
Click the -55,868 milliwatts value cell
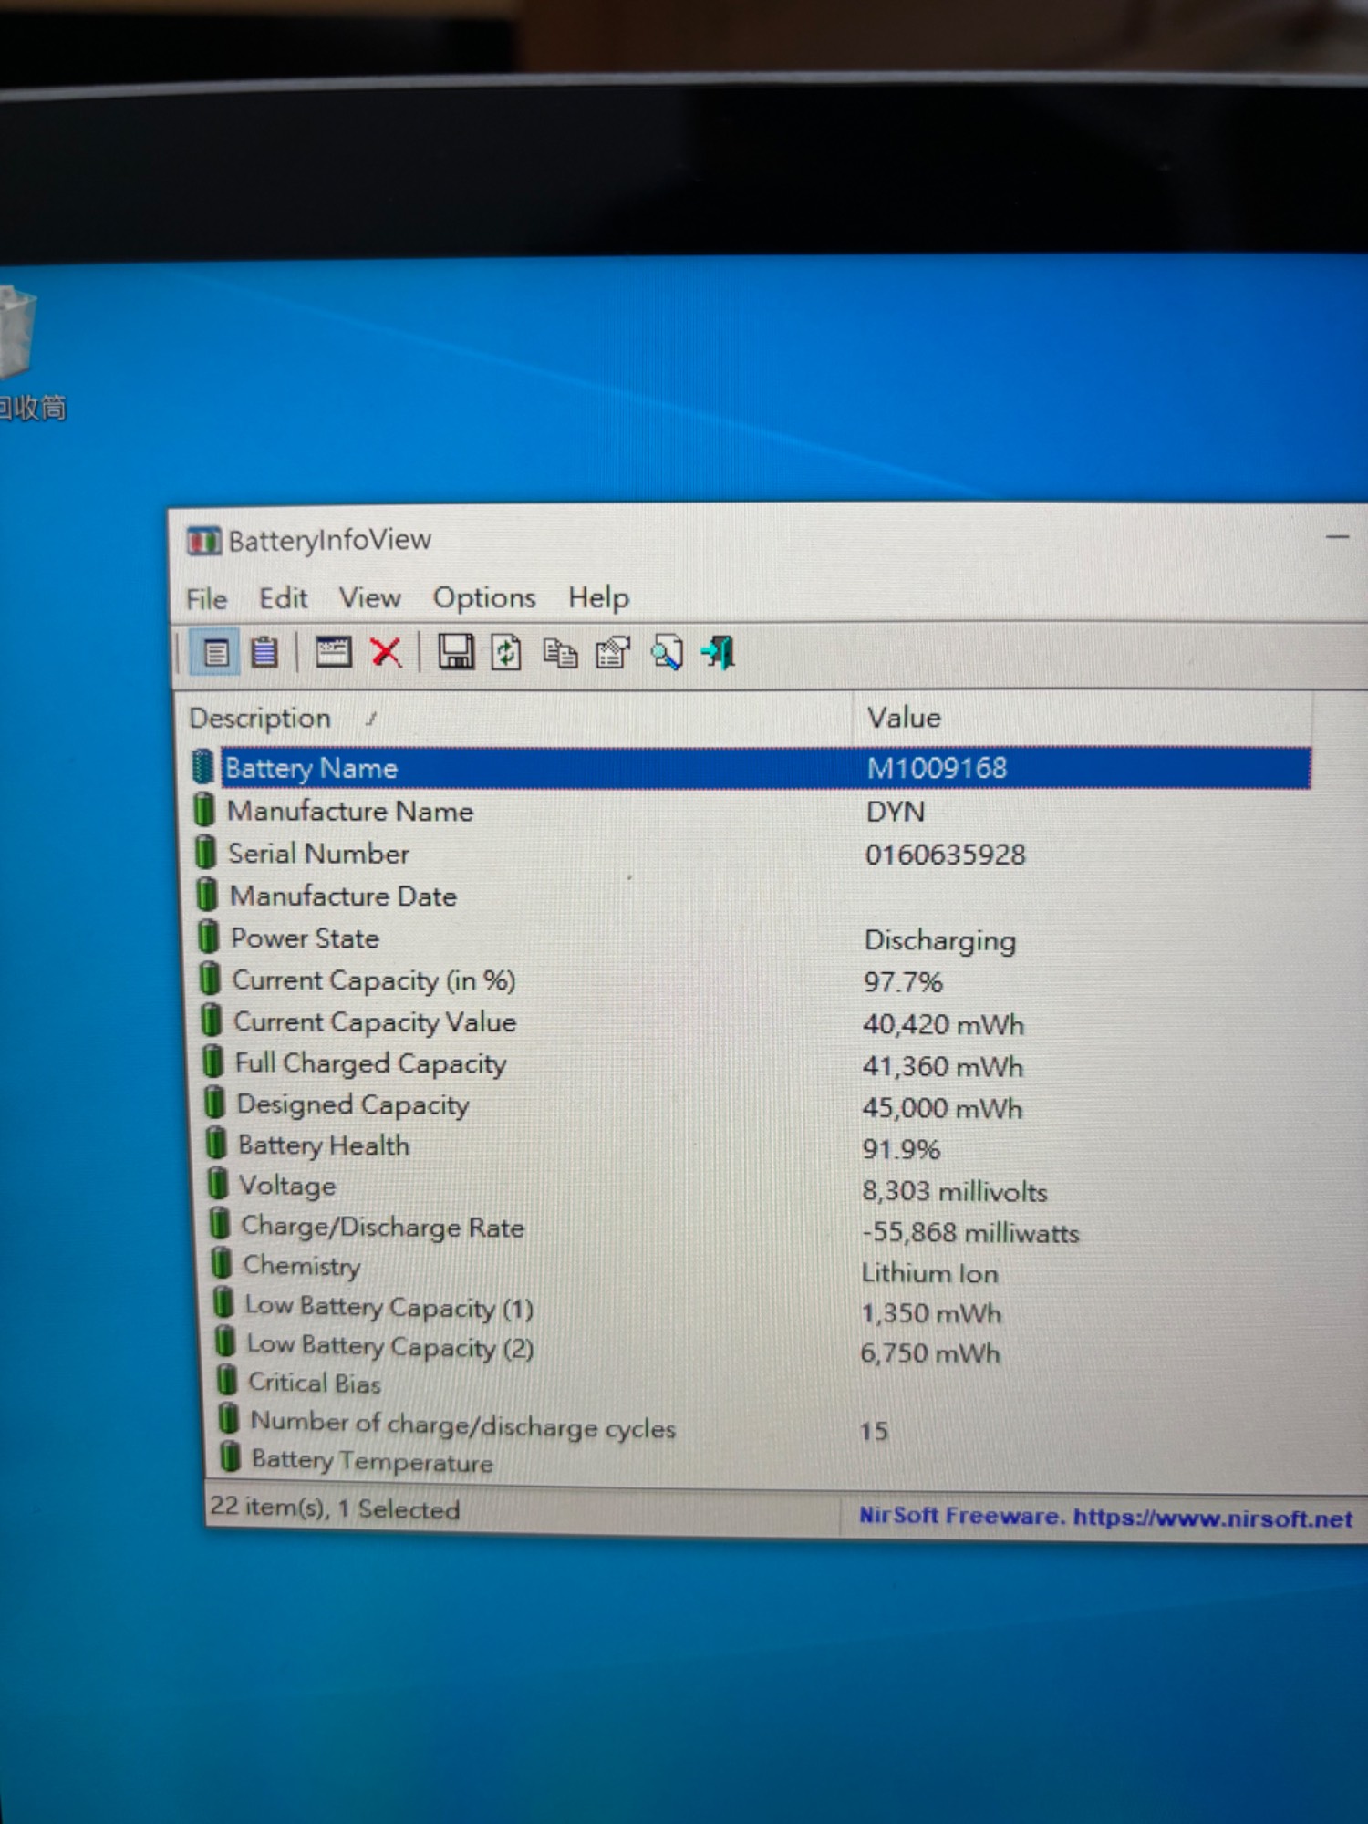point(970,1233)
